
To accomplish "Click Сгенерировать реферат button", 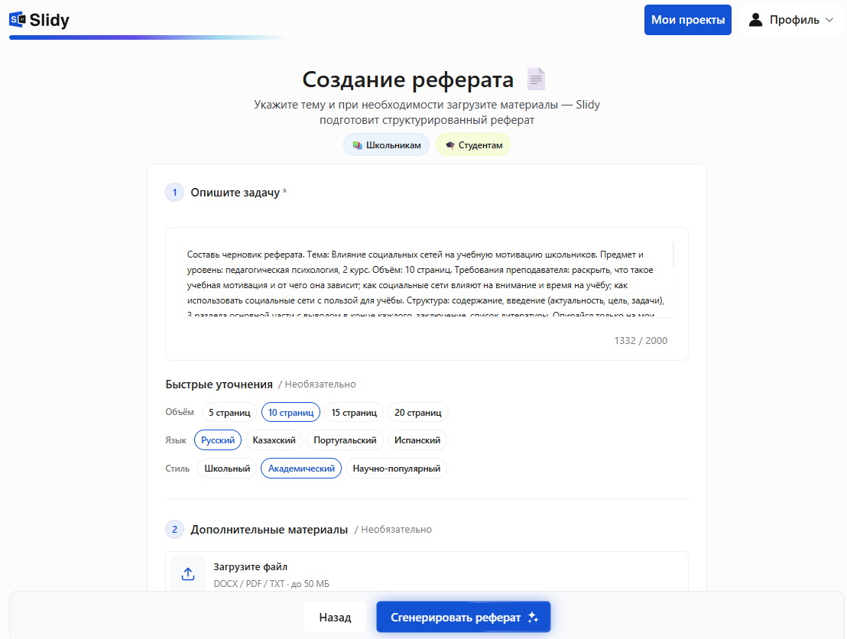I will (463, 617).
